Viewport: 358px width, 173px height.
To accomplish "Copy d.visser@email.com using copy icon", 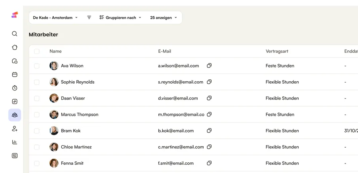I will coord(209,98).
